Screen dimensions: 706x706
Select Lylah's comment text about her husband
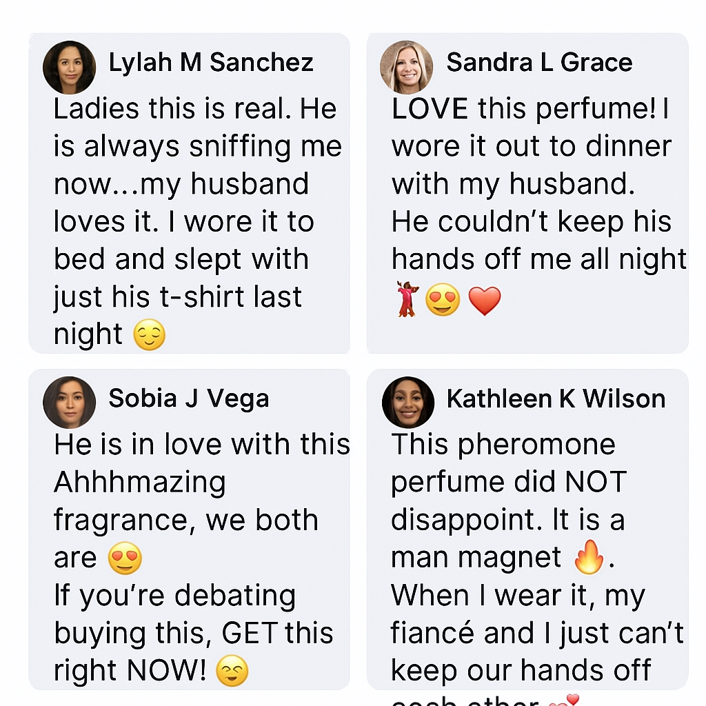(x=198, y=221)
